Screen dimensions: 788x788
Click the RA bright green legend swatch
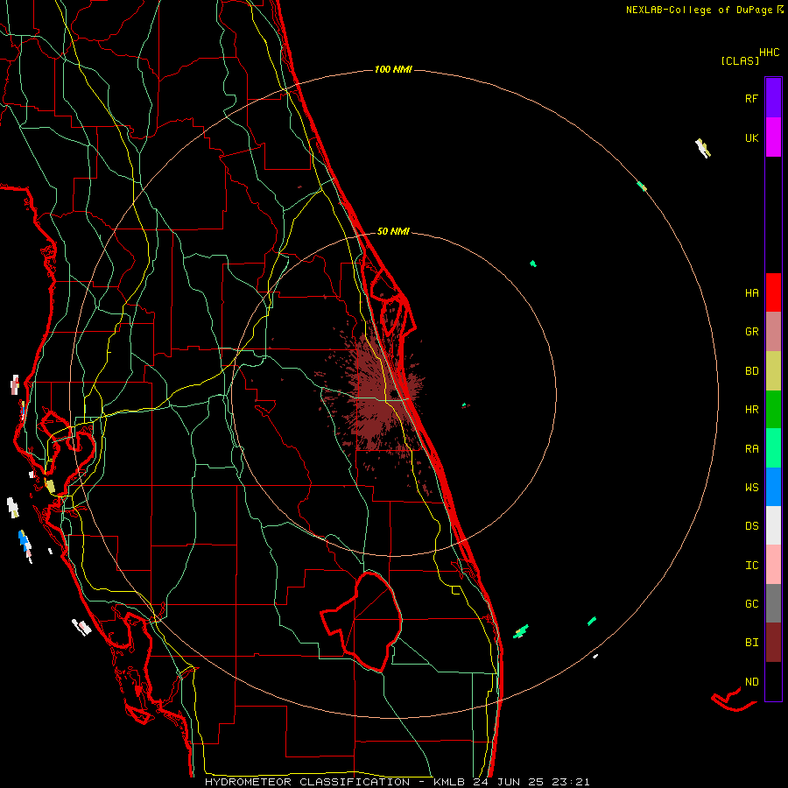(773, 448)
